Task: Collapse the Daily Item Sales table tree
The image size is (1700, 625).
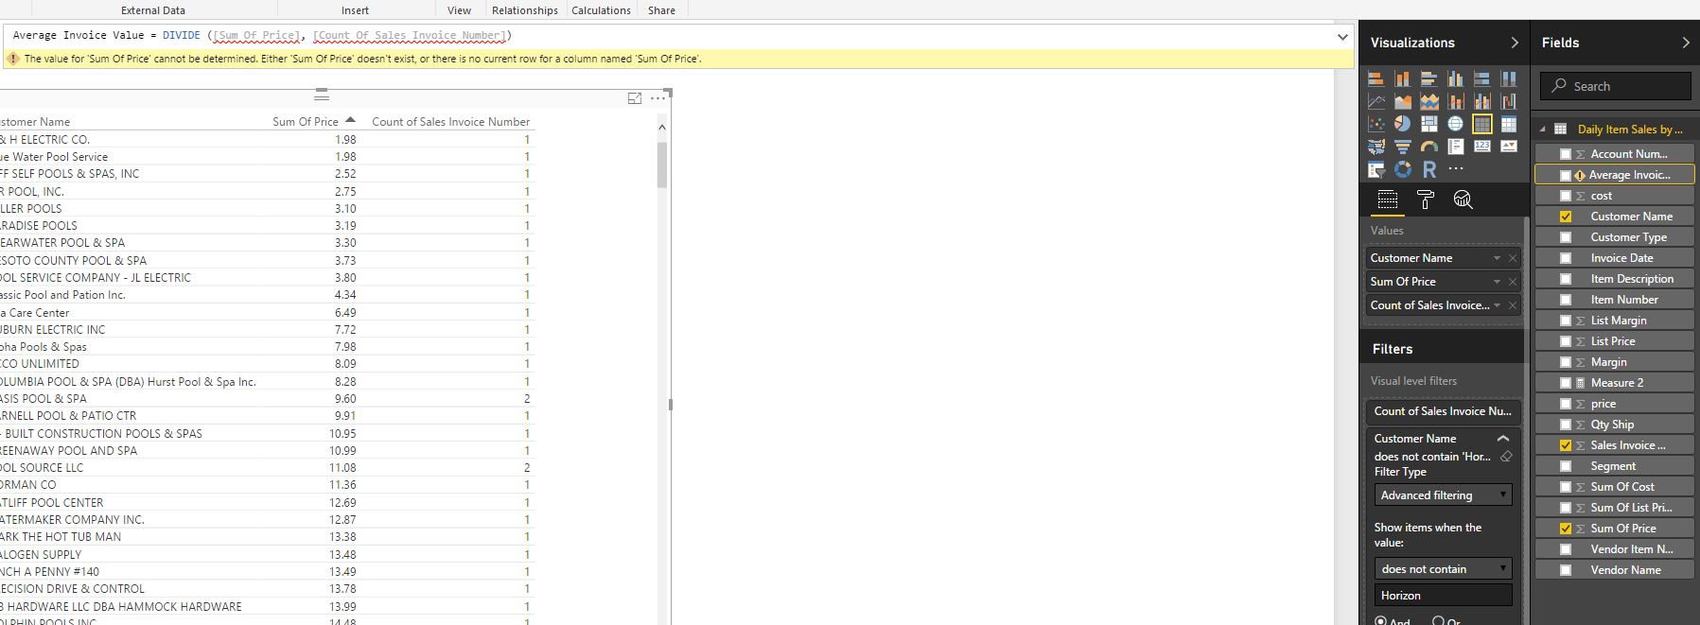Action: pyautogui.click(x=1543, y=130)
